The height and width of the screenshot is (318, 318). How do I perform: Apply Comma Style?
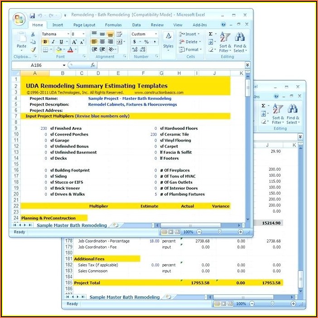point(155,42)
